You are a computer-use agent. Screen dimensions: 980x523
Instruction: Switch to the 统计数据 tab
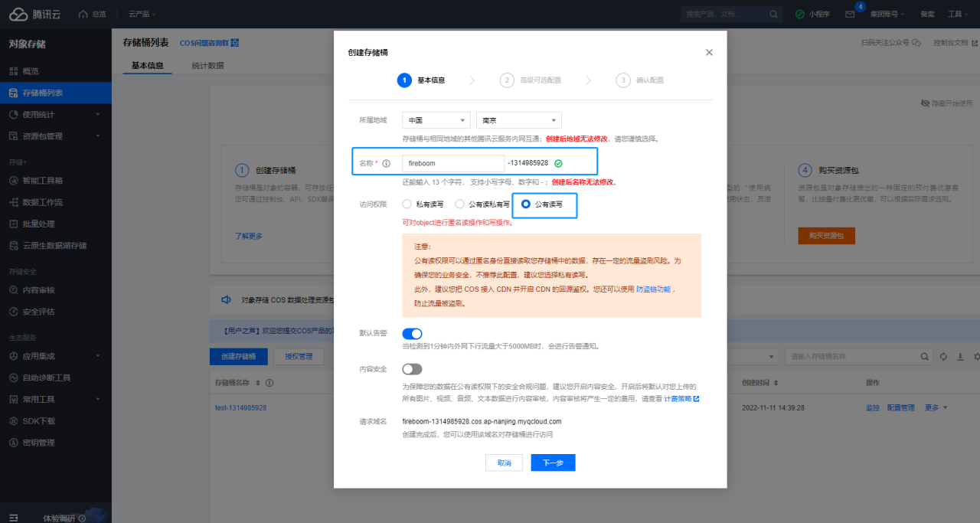[207, 66]
